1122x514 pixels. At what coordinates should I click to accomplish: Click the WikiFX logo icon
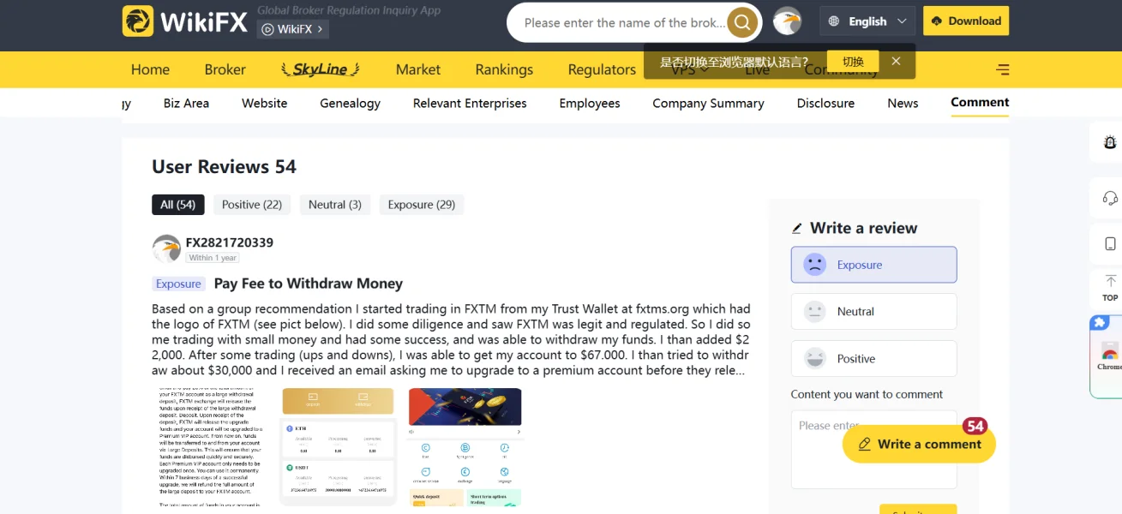coord(138,21)
